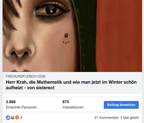Screen dimensions: 144x123
Task: Click the Angry reaction icon
Action: 17,118
